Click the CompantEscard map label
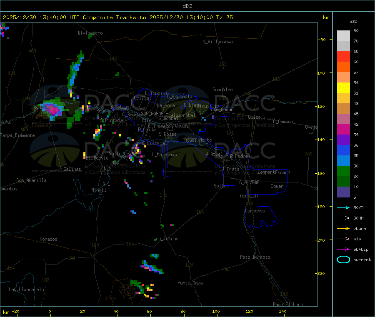The width and height of the screenshot is (375, 317). pos(274,172)
